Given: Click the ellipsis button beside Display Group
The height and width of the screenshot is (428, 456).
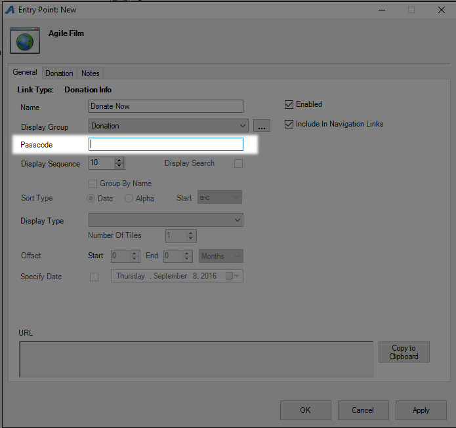Looking at the screenshot, I should 261,126.
